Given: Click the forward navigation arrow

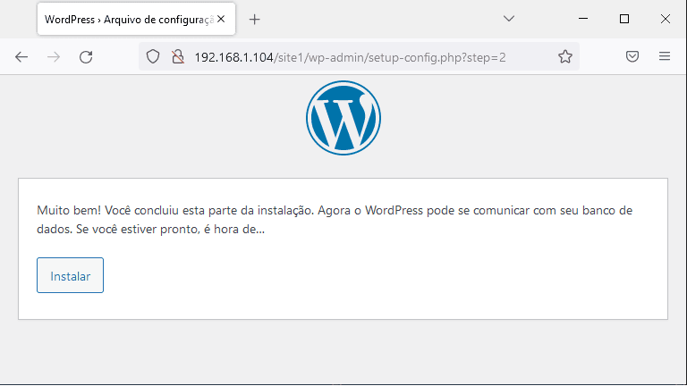Looking at the screenshot, I should (54, 57).
